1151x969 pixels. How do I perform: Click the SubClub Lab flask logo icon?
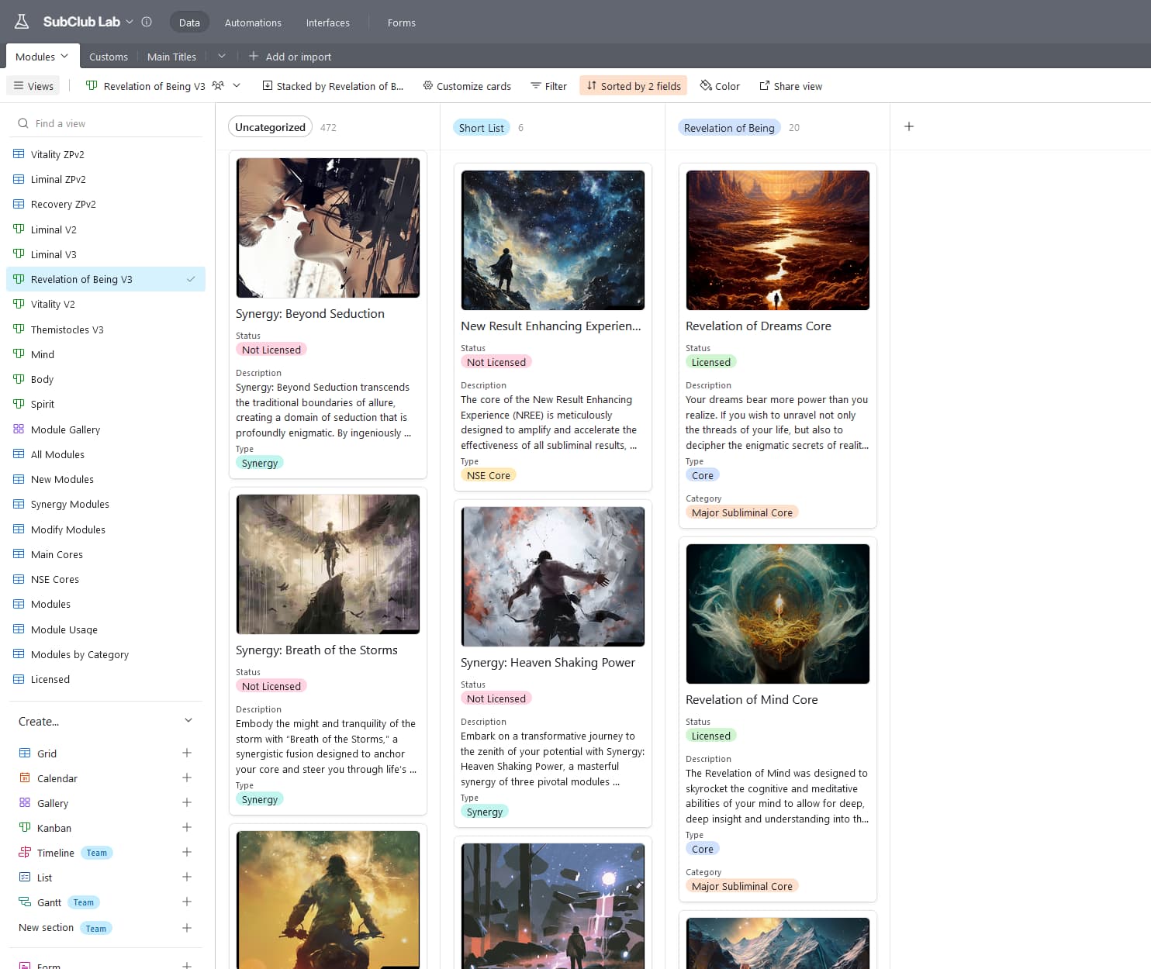(22, 22)
